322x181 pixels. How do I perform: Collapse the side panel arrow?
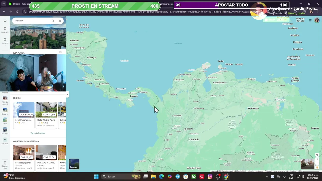coord(67,94)
